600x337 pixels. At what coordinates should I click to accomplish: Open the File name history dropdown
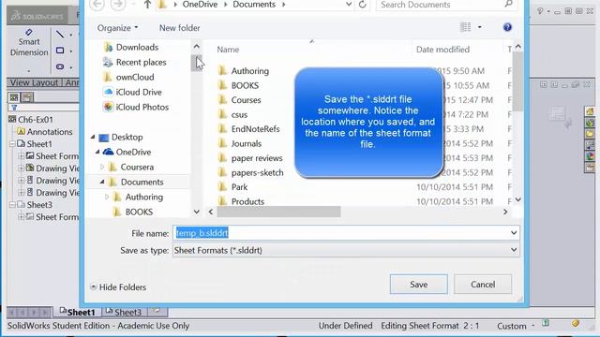[514, 233]
